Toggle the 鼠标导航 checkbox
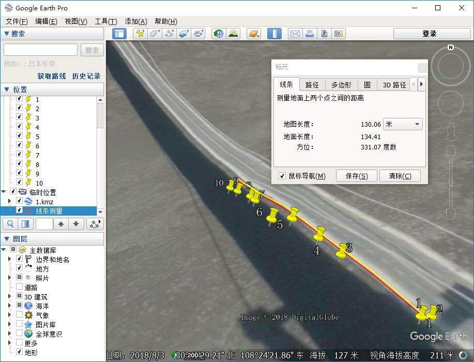This screenshot has width=474, height=362. point(282,176)
